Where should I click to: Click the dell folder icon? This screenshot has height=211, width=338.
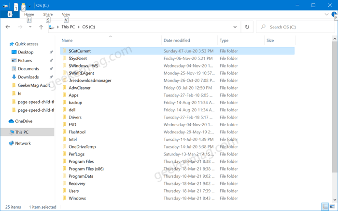click(x=64, y=110)
